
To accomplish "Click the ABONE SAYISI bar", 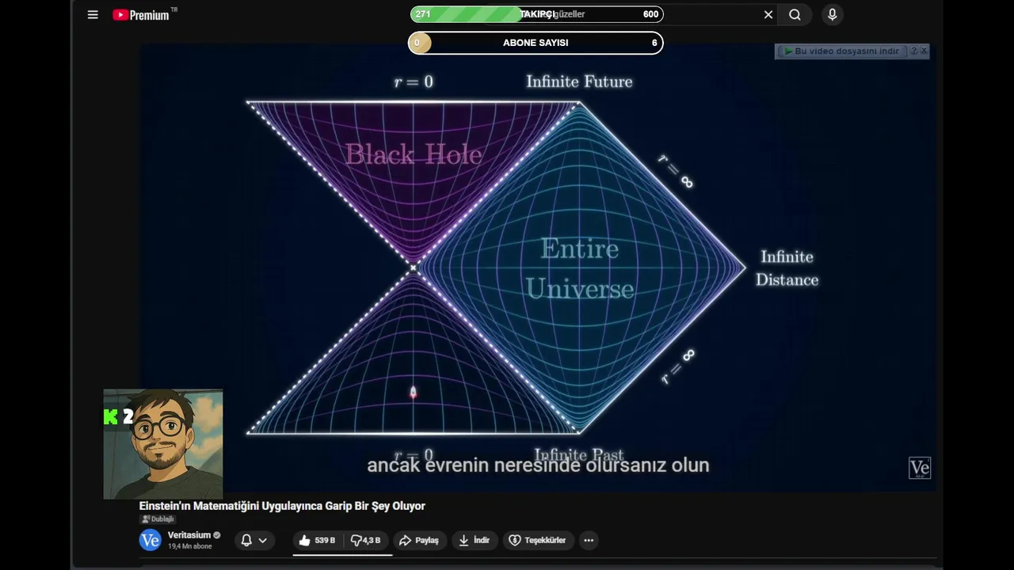I will tap(536, 43).
